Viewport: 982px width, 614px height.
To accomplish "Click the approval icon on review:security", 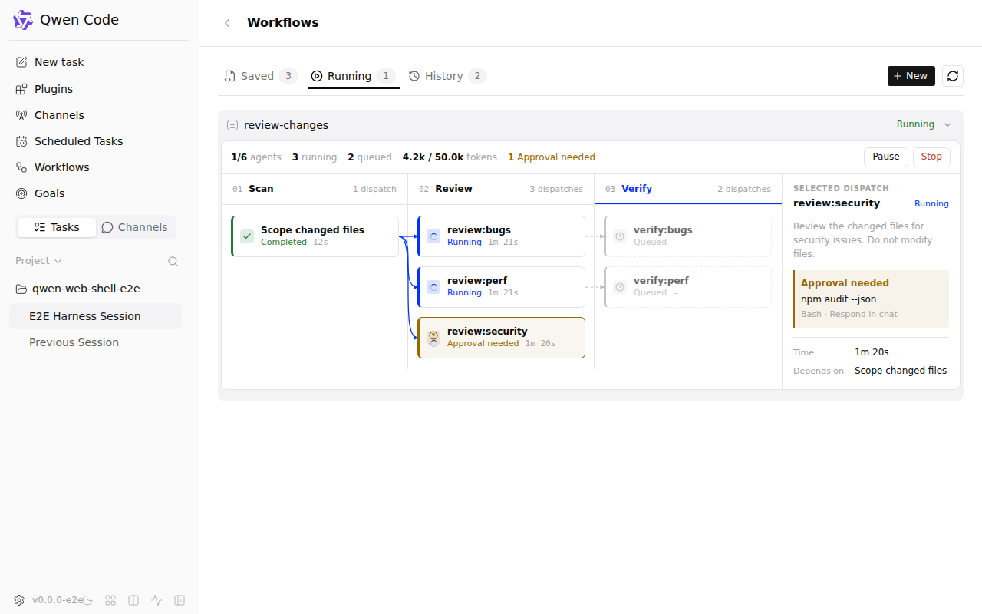I will pos(433,338).
